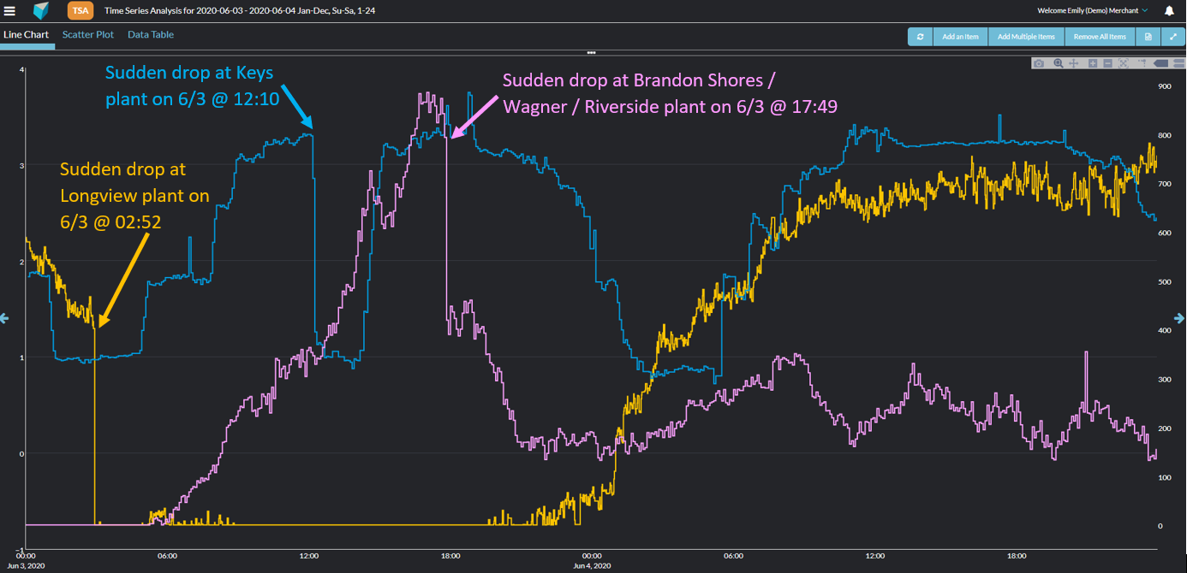Click the refresh chart icon button
This screenshot has width=1187, height=573.
pyautogui.click(x=920, y=37)
